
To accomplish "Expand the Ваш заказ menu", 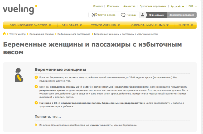I will click(72, 25).
